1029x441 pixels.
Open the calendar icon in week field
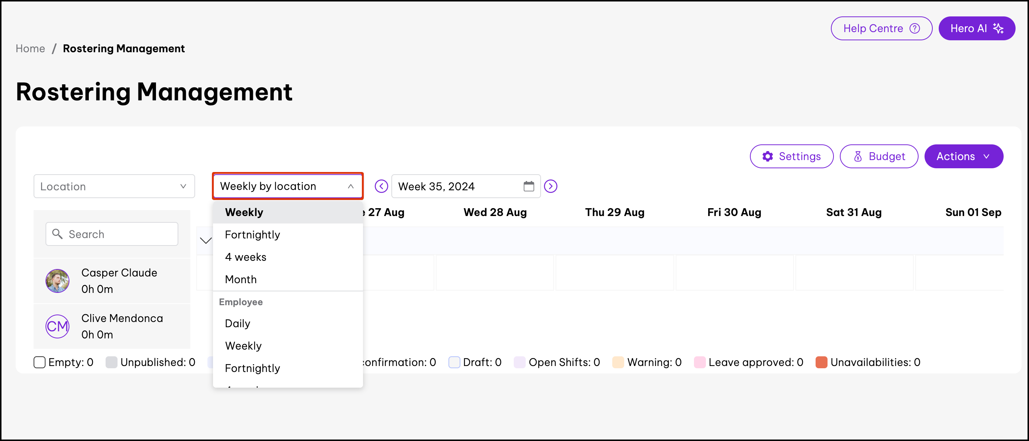[528, 186]
